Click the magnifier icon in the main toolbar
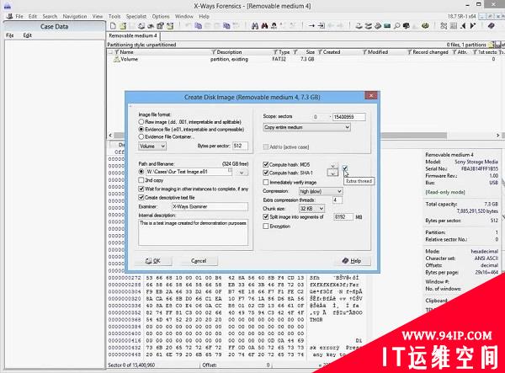505x373 pixels. click(x=396, y=26)
